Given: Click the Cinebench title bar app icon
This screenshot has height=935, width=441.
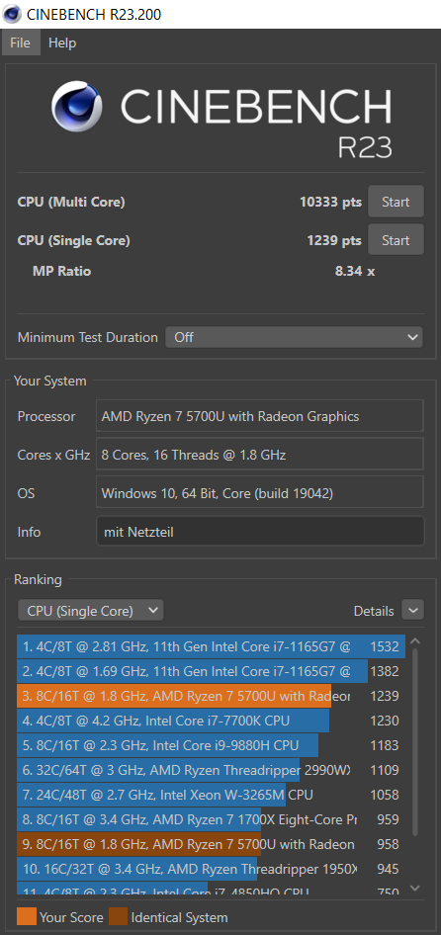Looking at the screenshot, I should point(12,13).
